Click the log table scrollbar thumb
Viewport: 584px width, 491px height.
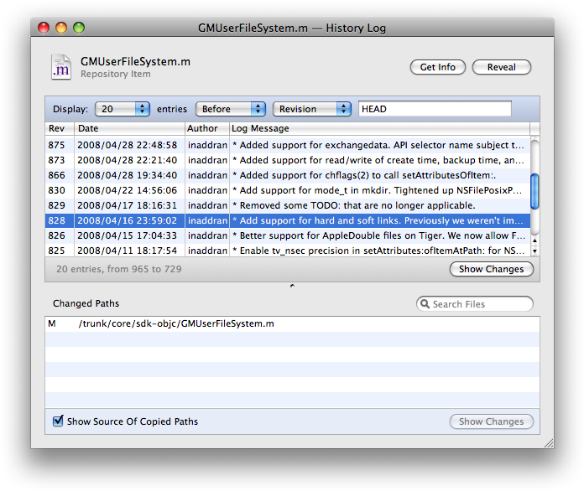pyautogui.click(x=534, y=191)
